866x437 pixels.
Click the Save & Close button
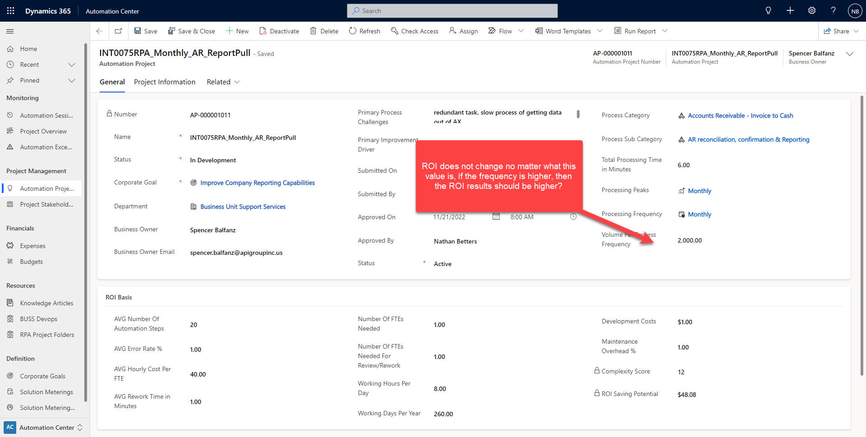click(x=191, y=31)
